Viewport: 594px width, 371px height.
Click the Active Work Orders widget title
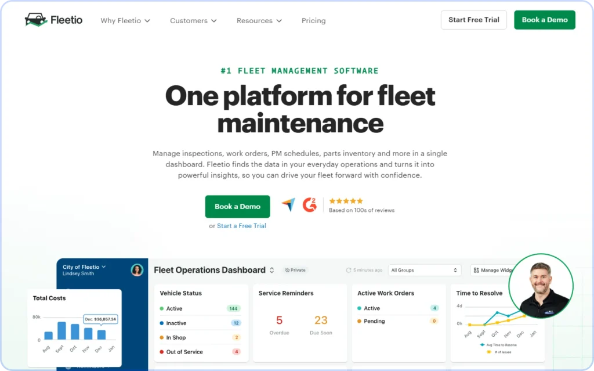386,293
